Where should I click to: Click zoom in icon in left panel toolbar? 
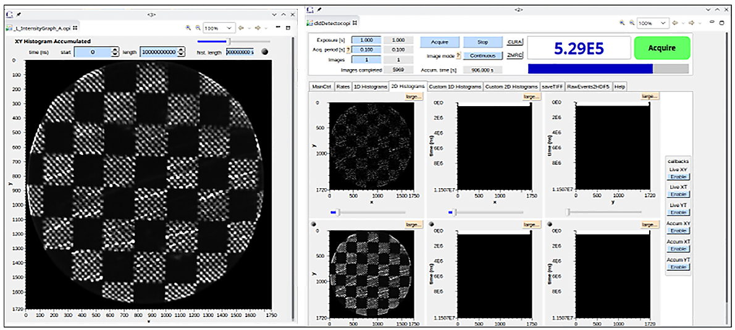[188, 28]
